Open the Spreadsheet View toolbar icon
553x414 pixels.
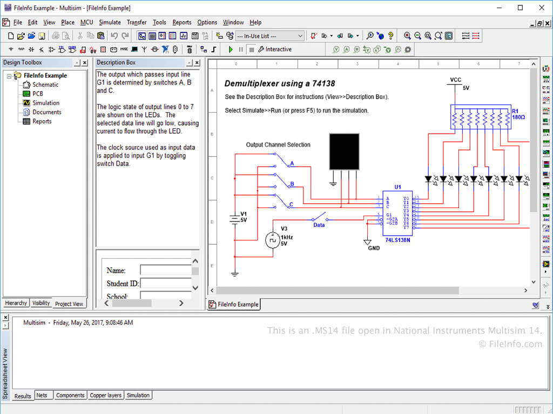coord(152,36)
